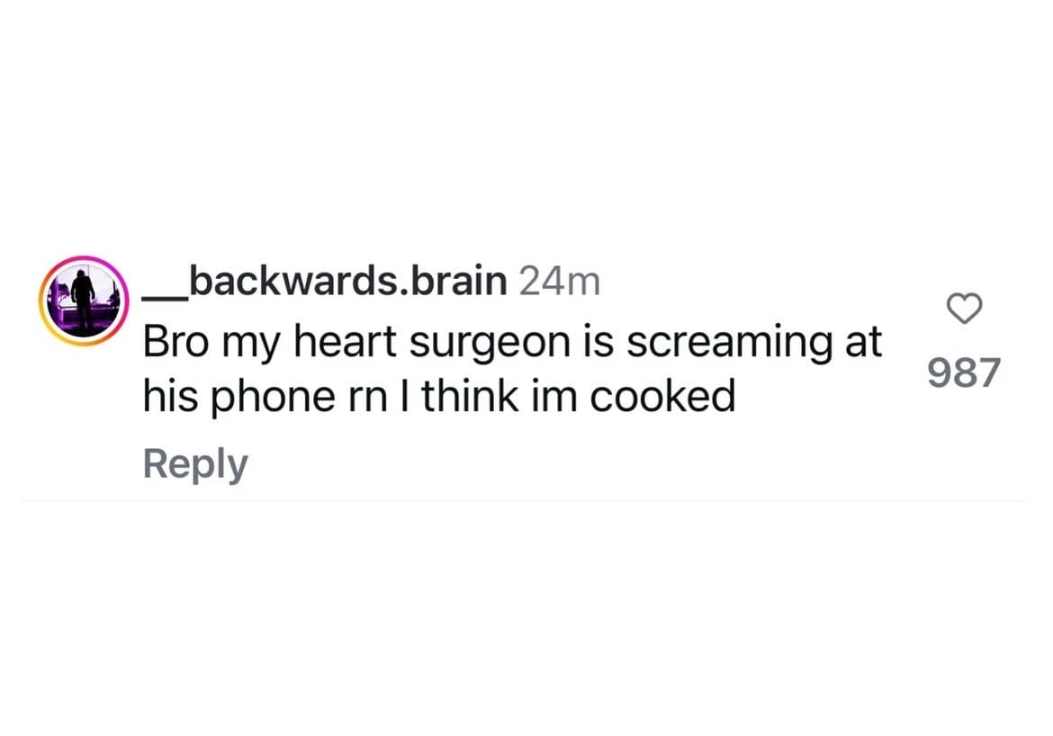View the story via the avatar's gradient ring
The width and height of the screenshot is (1053, 736).
[84, 301]
